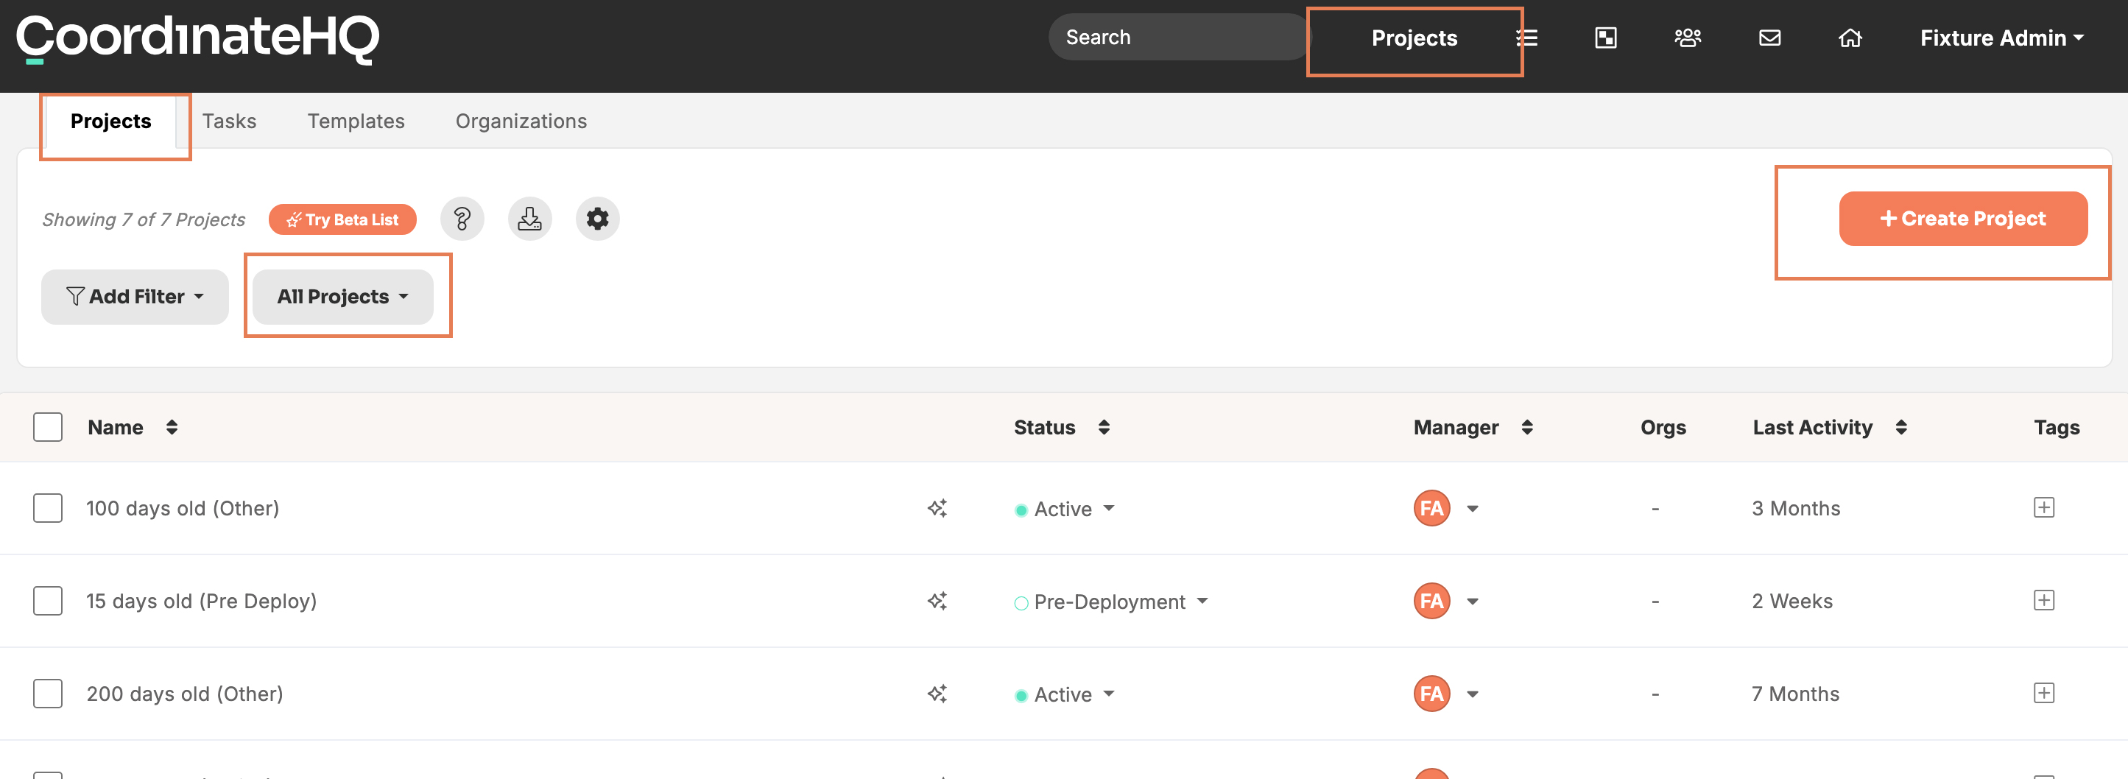Click the FA manager avatar for 15 days old
Image resolution: width=2128 pixels, height=779 pixels.
pos(1431,601)
